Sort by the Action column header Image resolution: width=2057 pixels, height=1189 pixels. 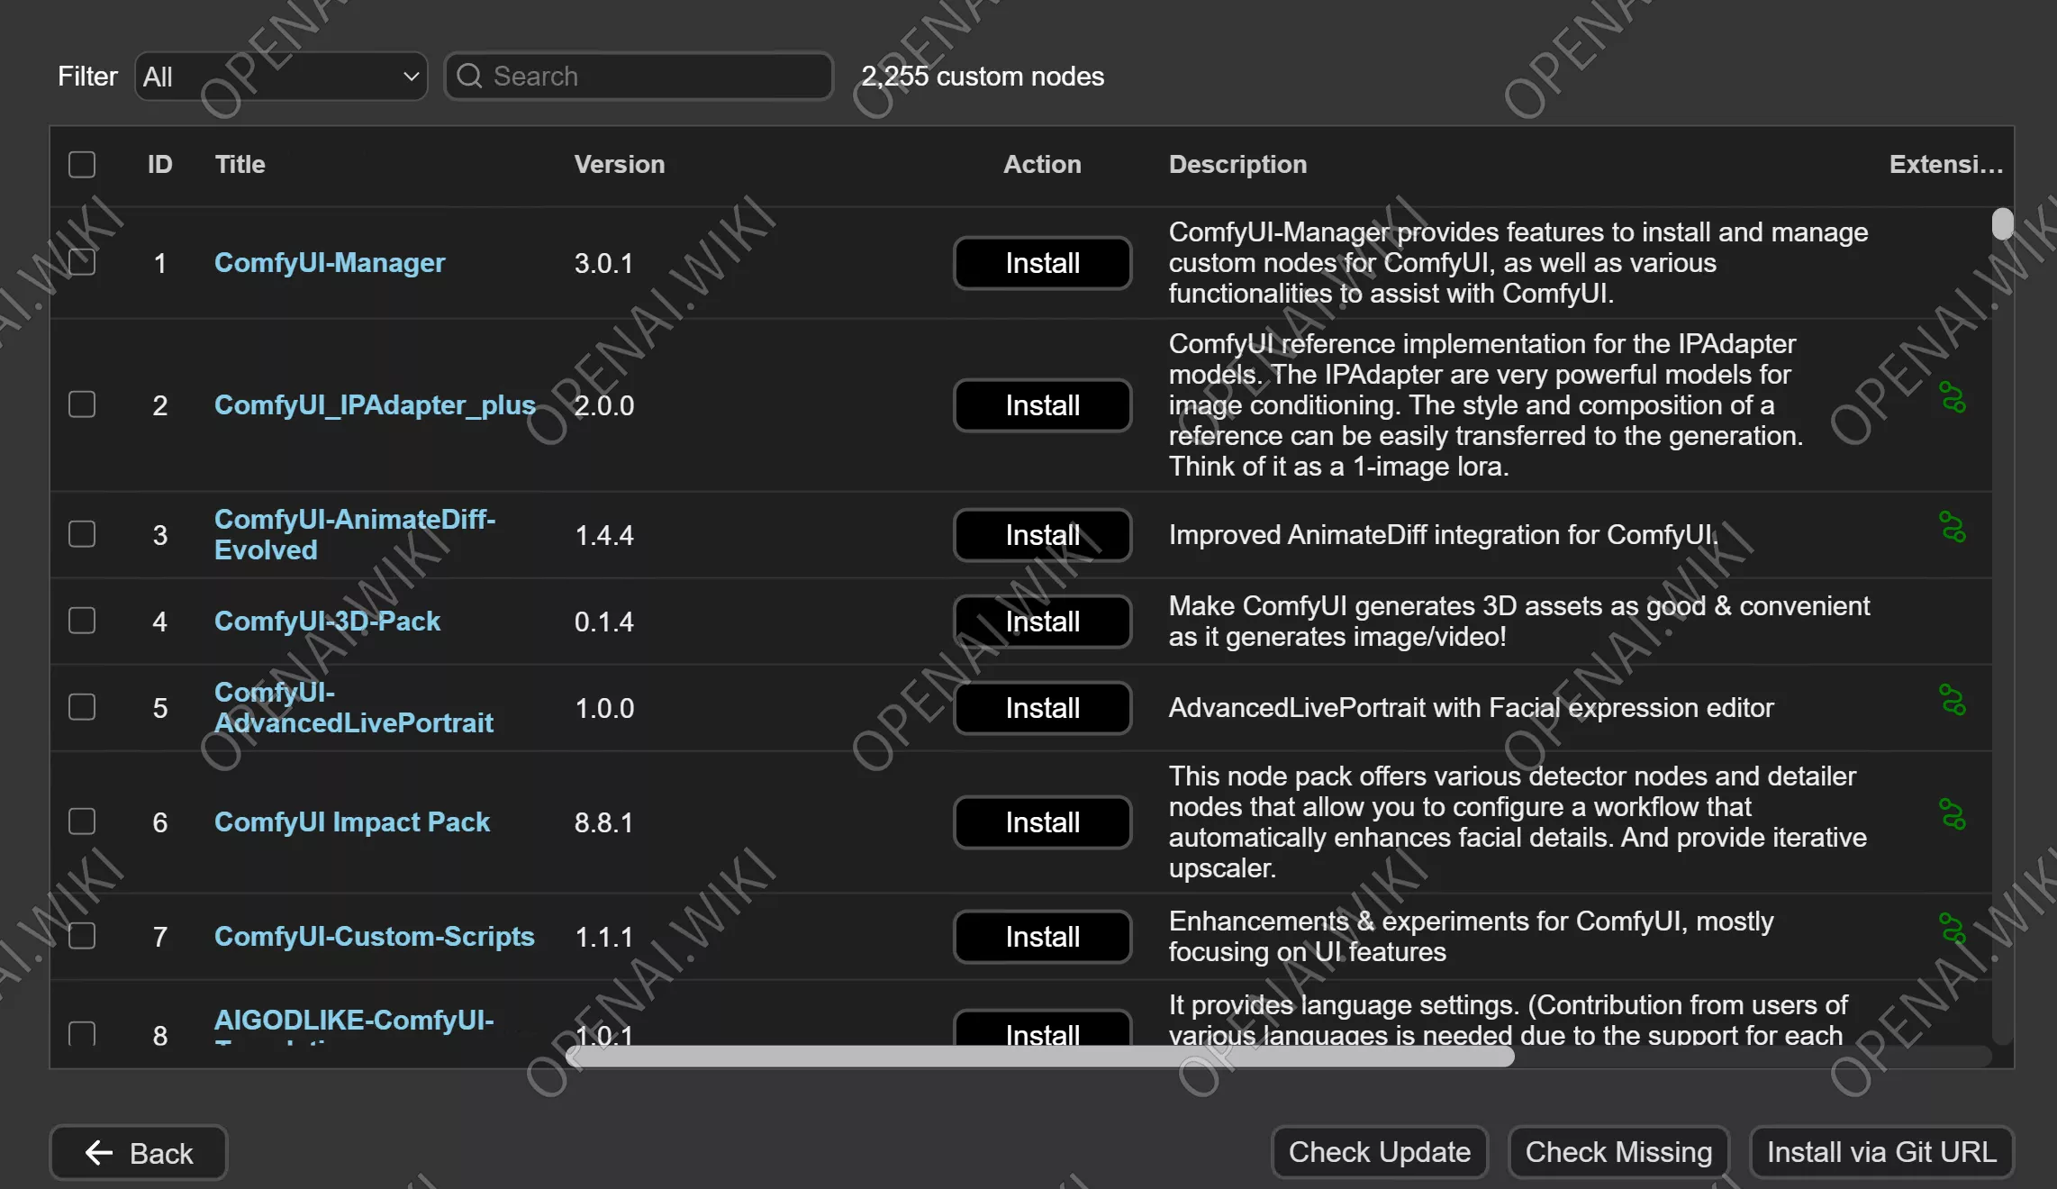1042,164
